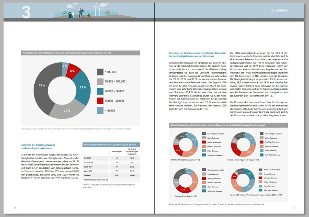Click the Abbildung 12 caption text

point(76,129)
